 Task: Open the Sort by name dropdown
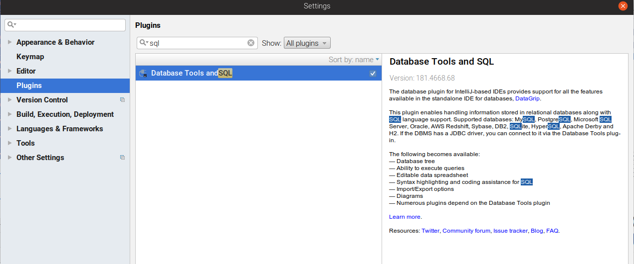pyautogui.click(x=354, y=60)
